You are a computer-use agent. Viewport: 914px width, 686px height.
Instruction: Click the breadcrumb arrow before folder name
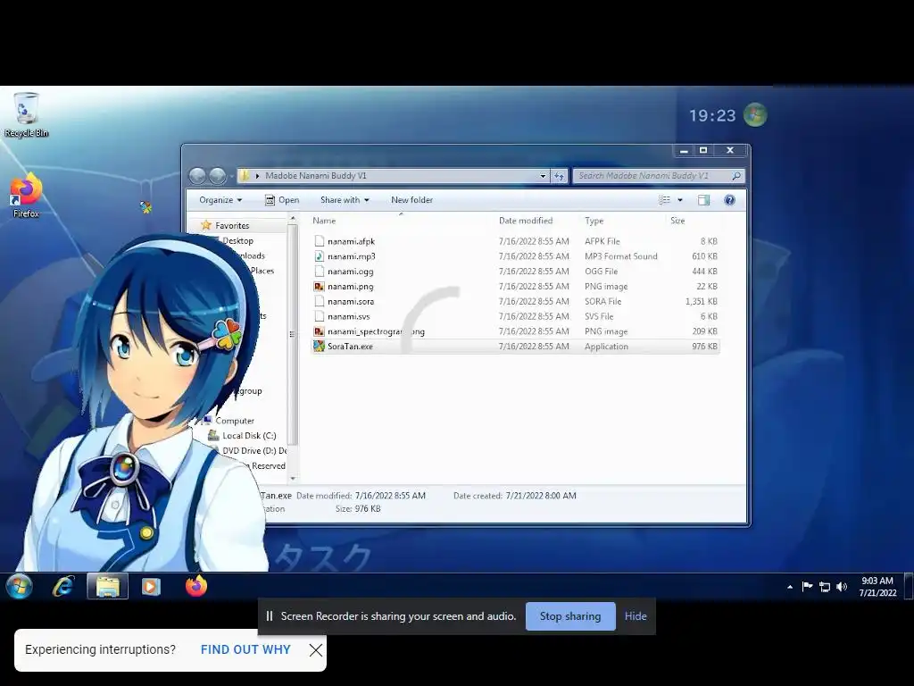point(257,176)
